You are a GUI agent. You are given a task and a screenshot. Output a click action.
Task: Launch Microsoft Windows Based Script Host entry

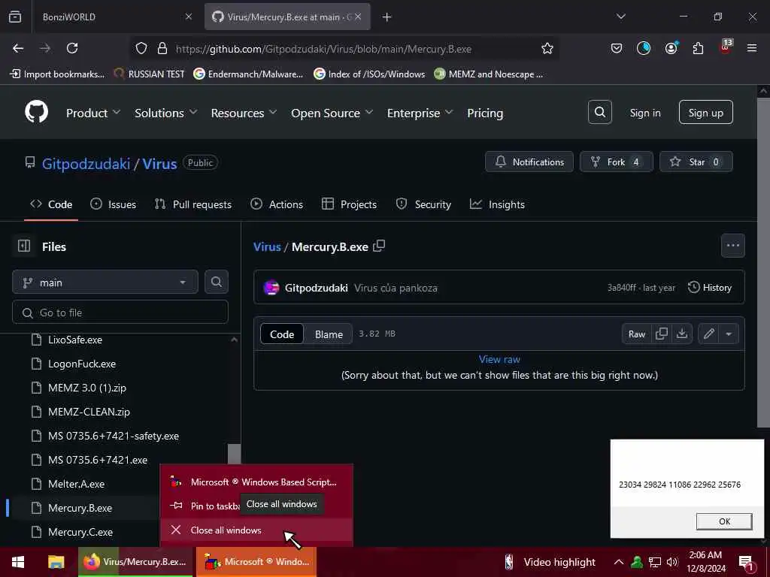[256, 482]
